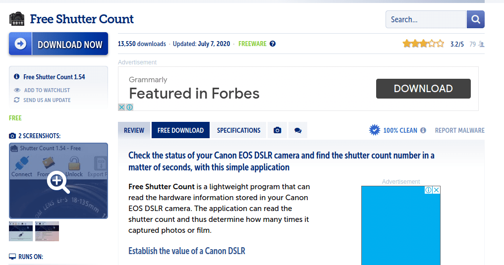Click the user votes count icon
The height and width of the screenshot is (265, 504).
(x=481, y=44)
